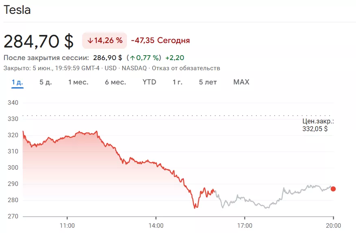This screenshot has width=356, height=233.
Task: Select the 1 д. time range tab
Action: pos(17,82)
